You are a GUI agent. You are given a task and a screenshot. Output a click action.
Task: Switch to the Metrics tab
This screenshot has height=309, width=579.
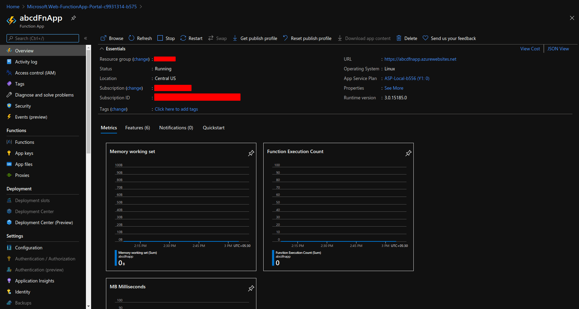click(109, 128)
